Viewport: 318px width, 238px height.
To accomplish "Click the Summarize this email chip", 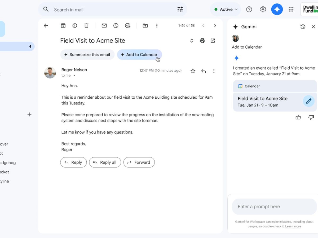I will [x=87, y=55].
